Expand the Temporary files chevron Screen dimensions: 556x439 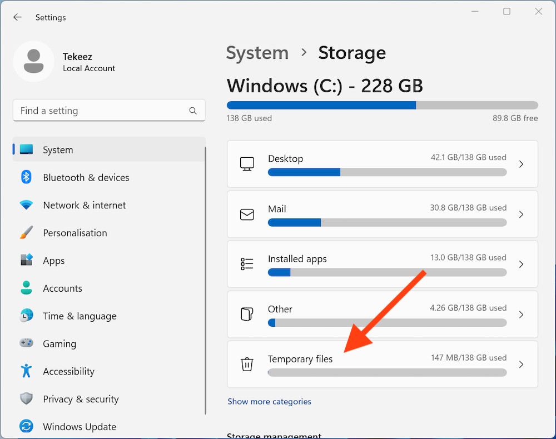click(x=521, y=365)
